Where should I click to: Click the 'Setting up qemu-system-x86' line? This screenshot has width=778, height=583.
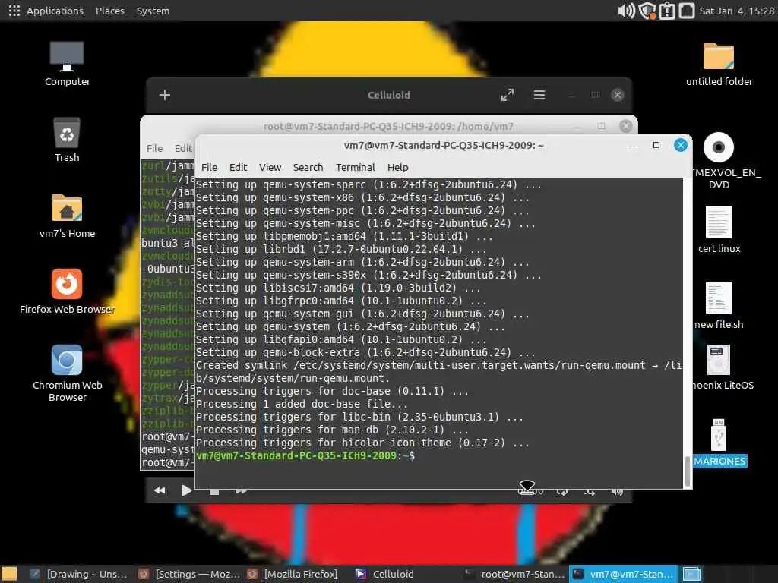(362, 197)
